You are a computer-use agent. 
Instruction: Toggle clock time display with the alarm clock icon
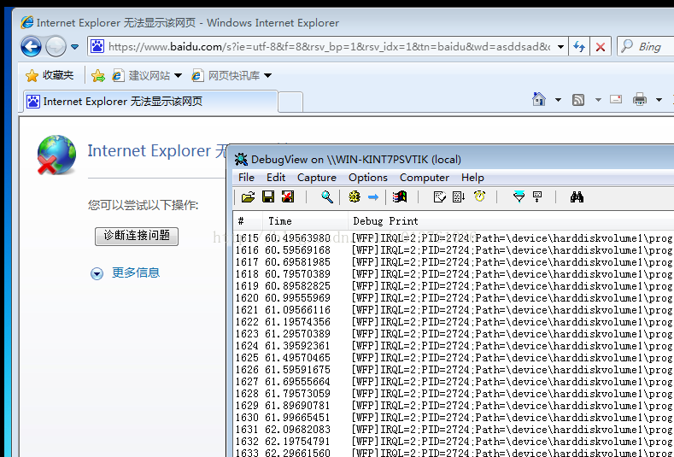480,196
